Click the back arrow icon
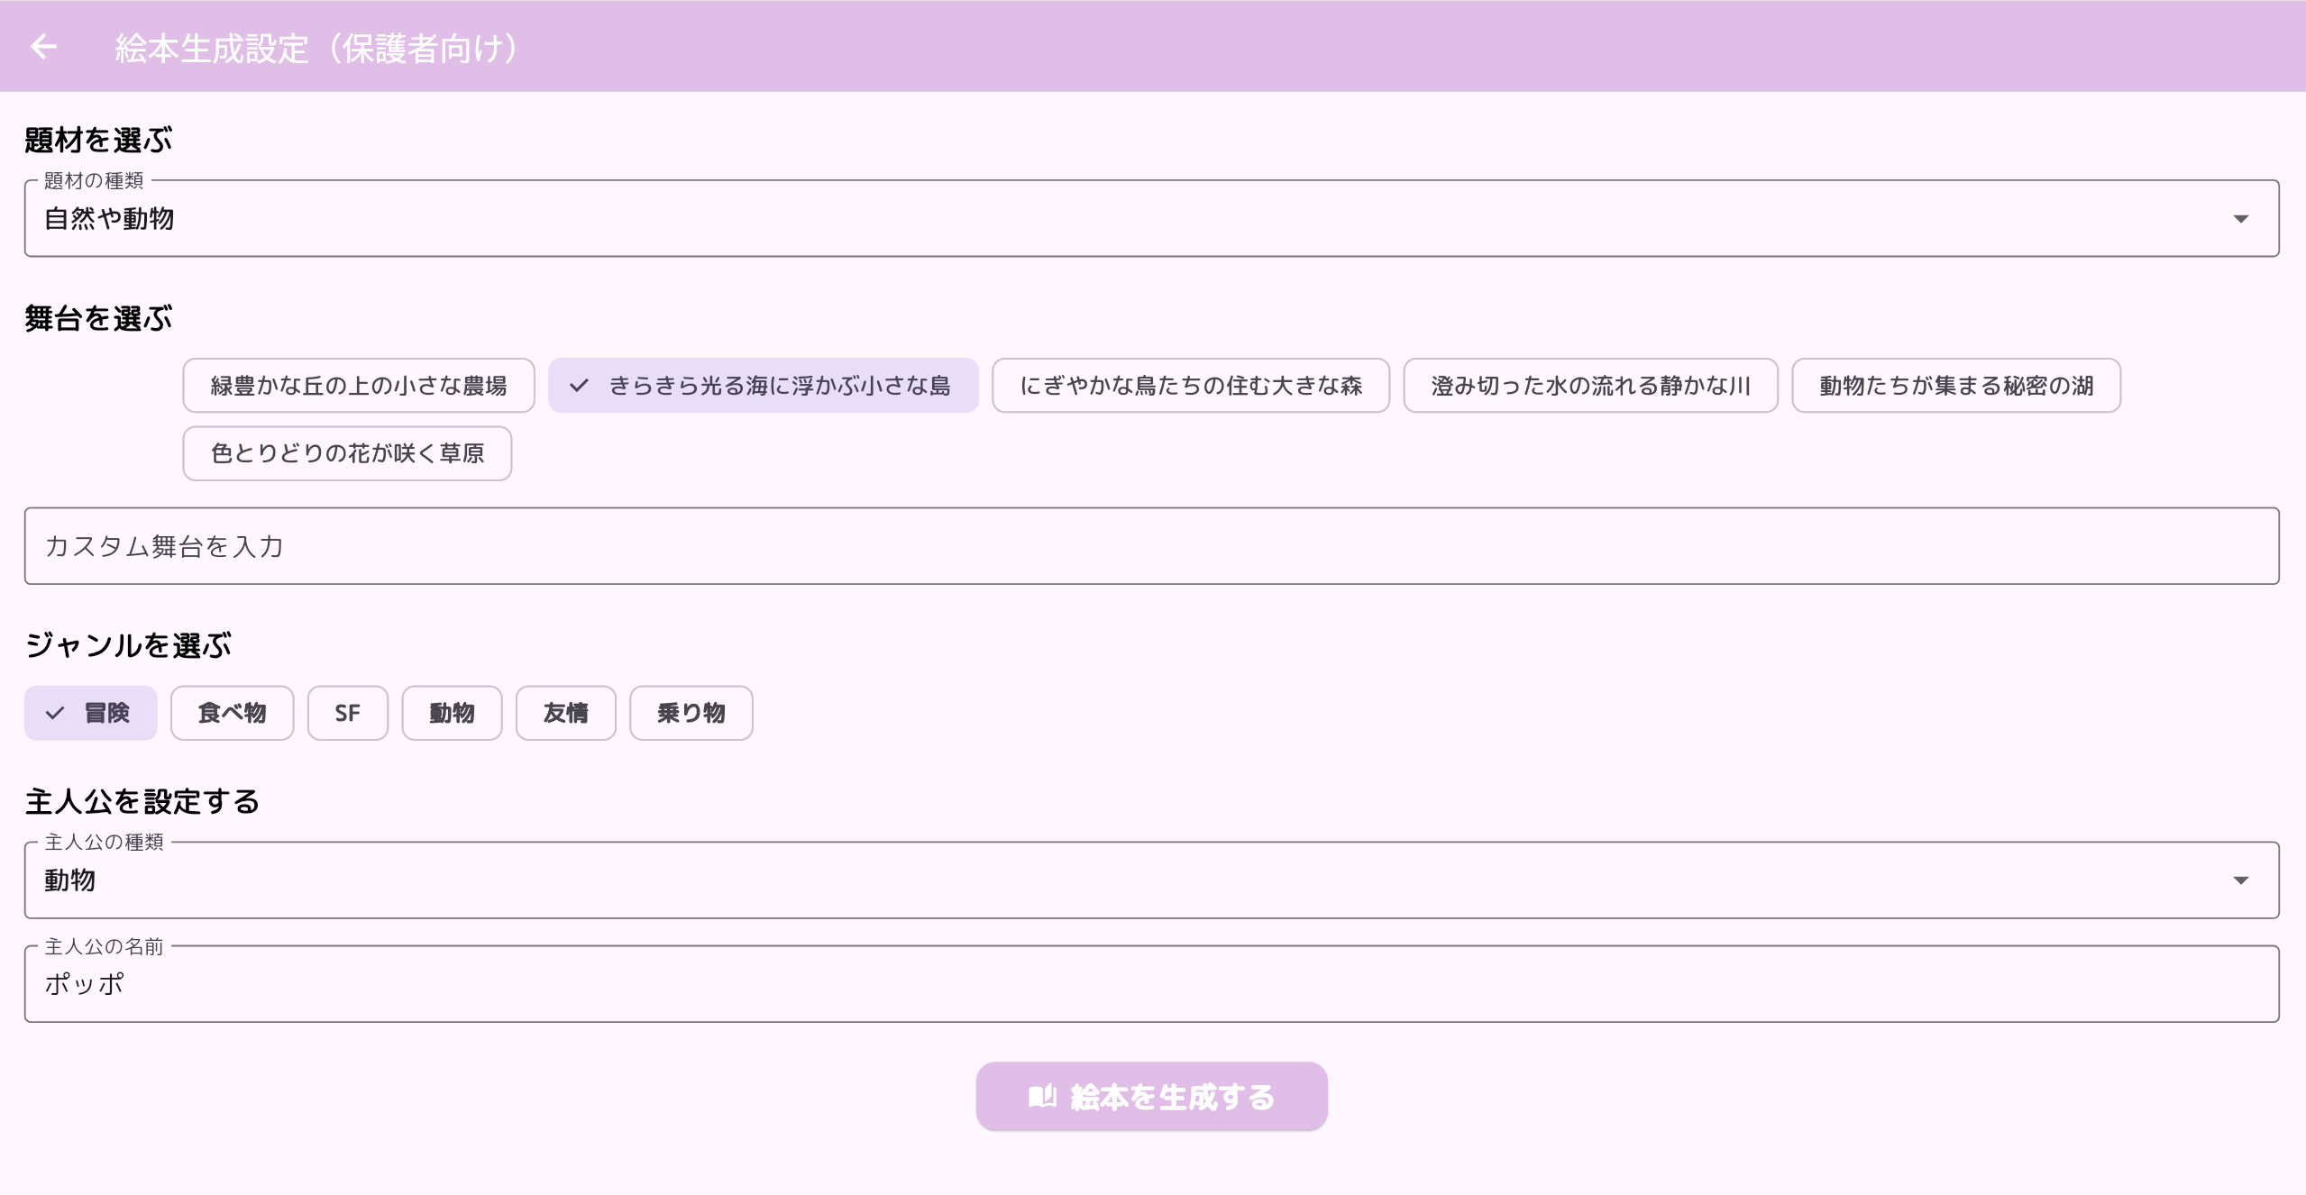2306x1195 pixels. pyautogui.click(x=43, y=47)
